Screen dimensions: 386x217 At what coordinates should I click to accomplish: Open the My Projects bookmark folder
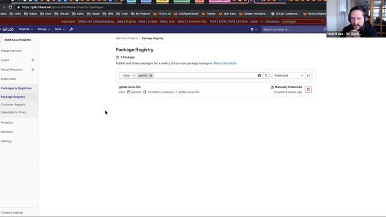tap(141, 14)
